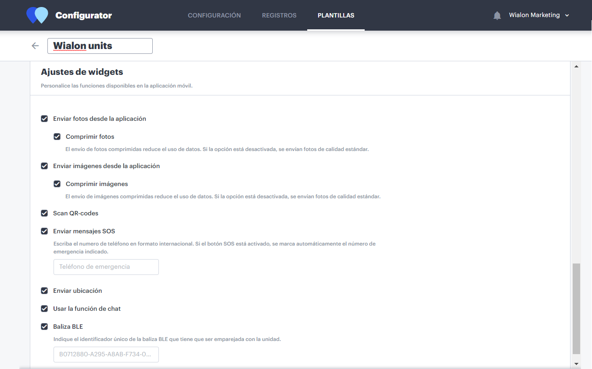The width and height of the screenshot is (592, 369).
Task: Click the scrollbar down arrow
Action: click(x=576, y=364)
